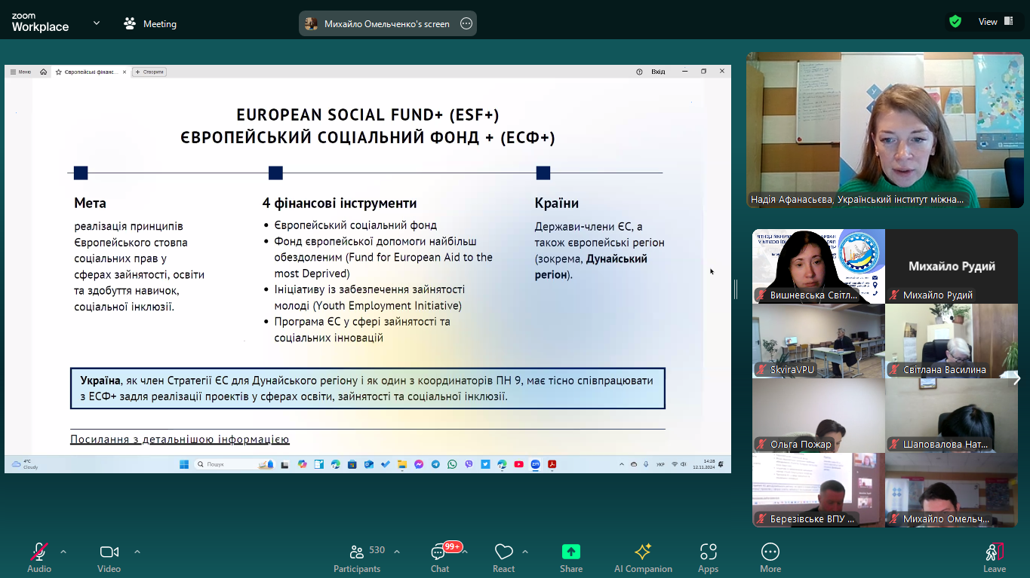
Task: Click the More options button
Action: 770,557
